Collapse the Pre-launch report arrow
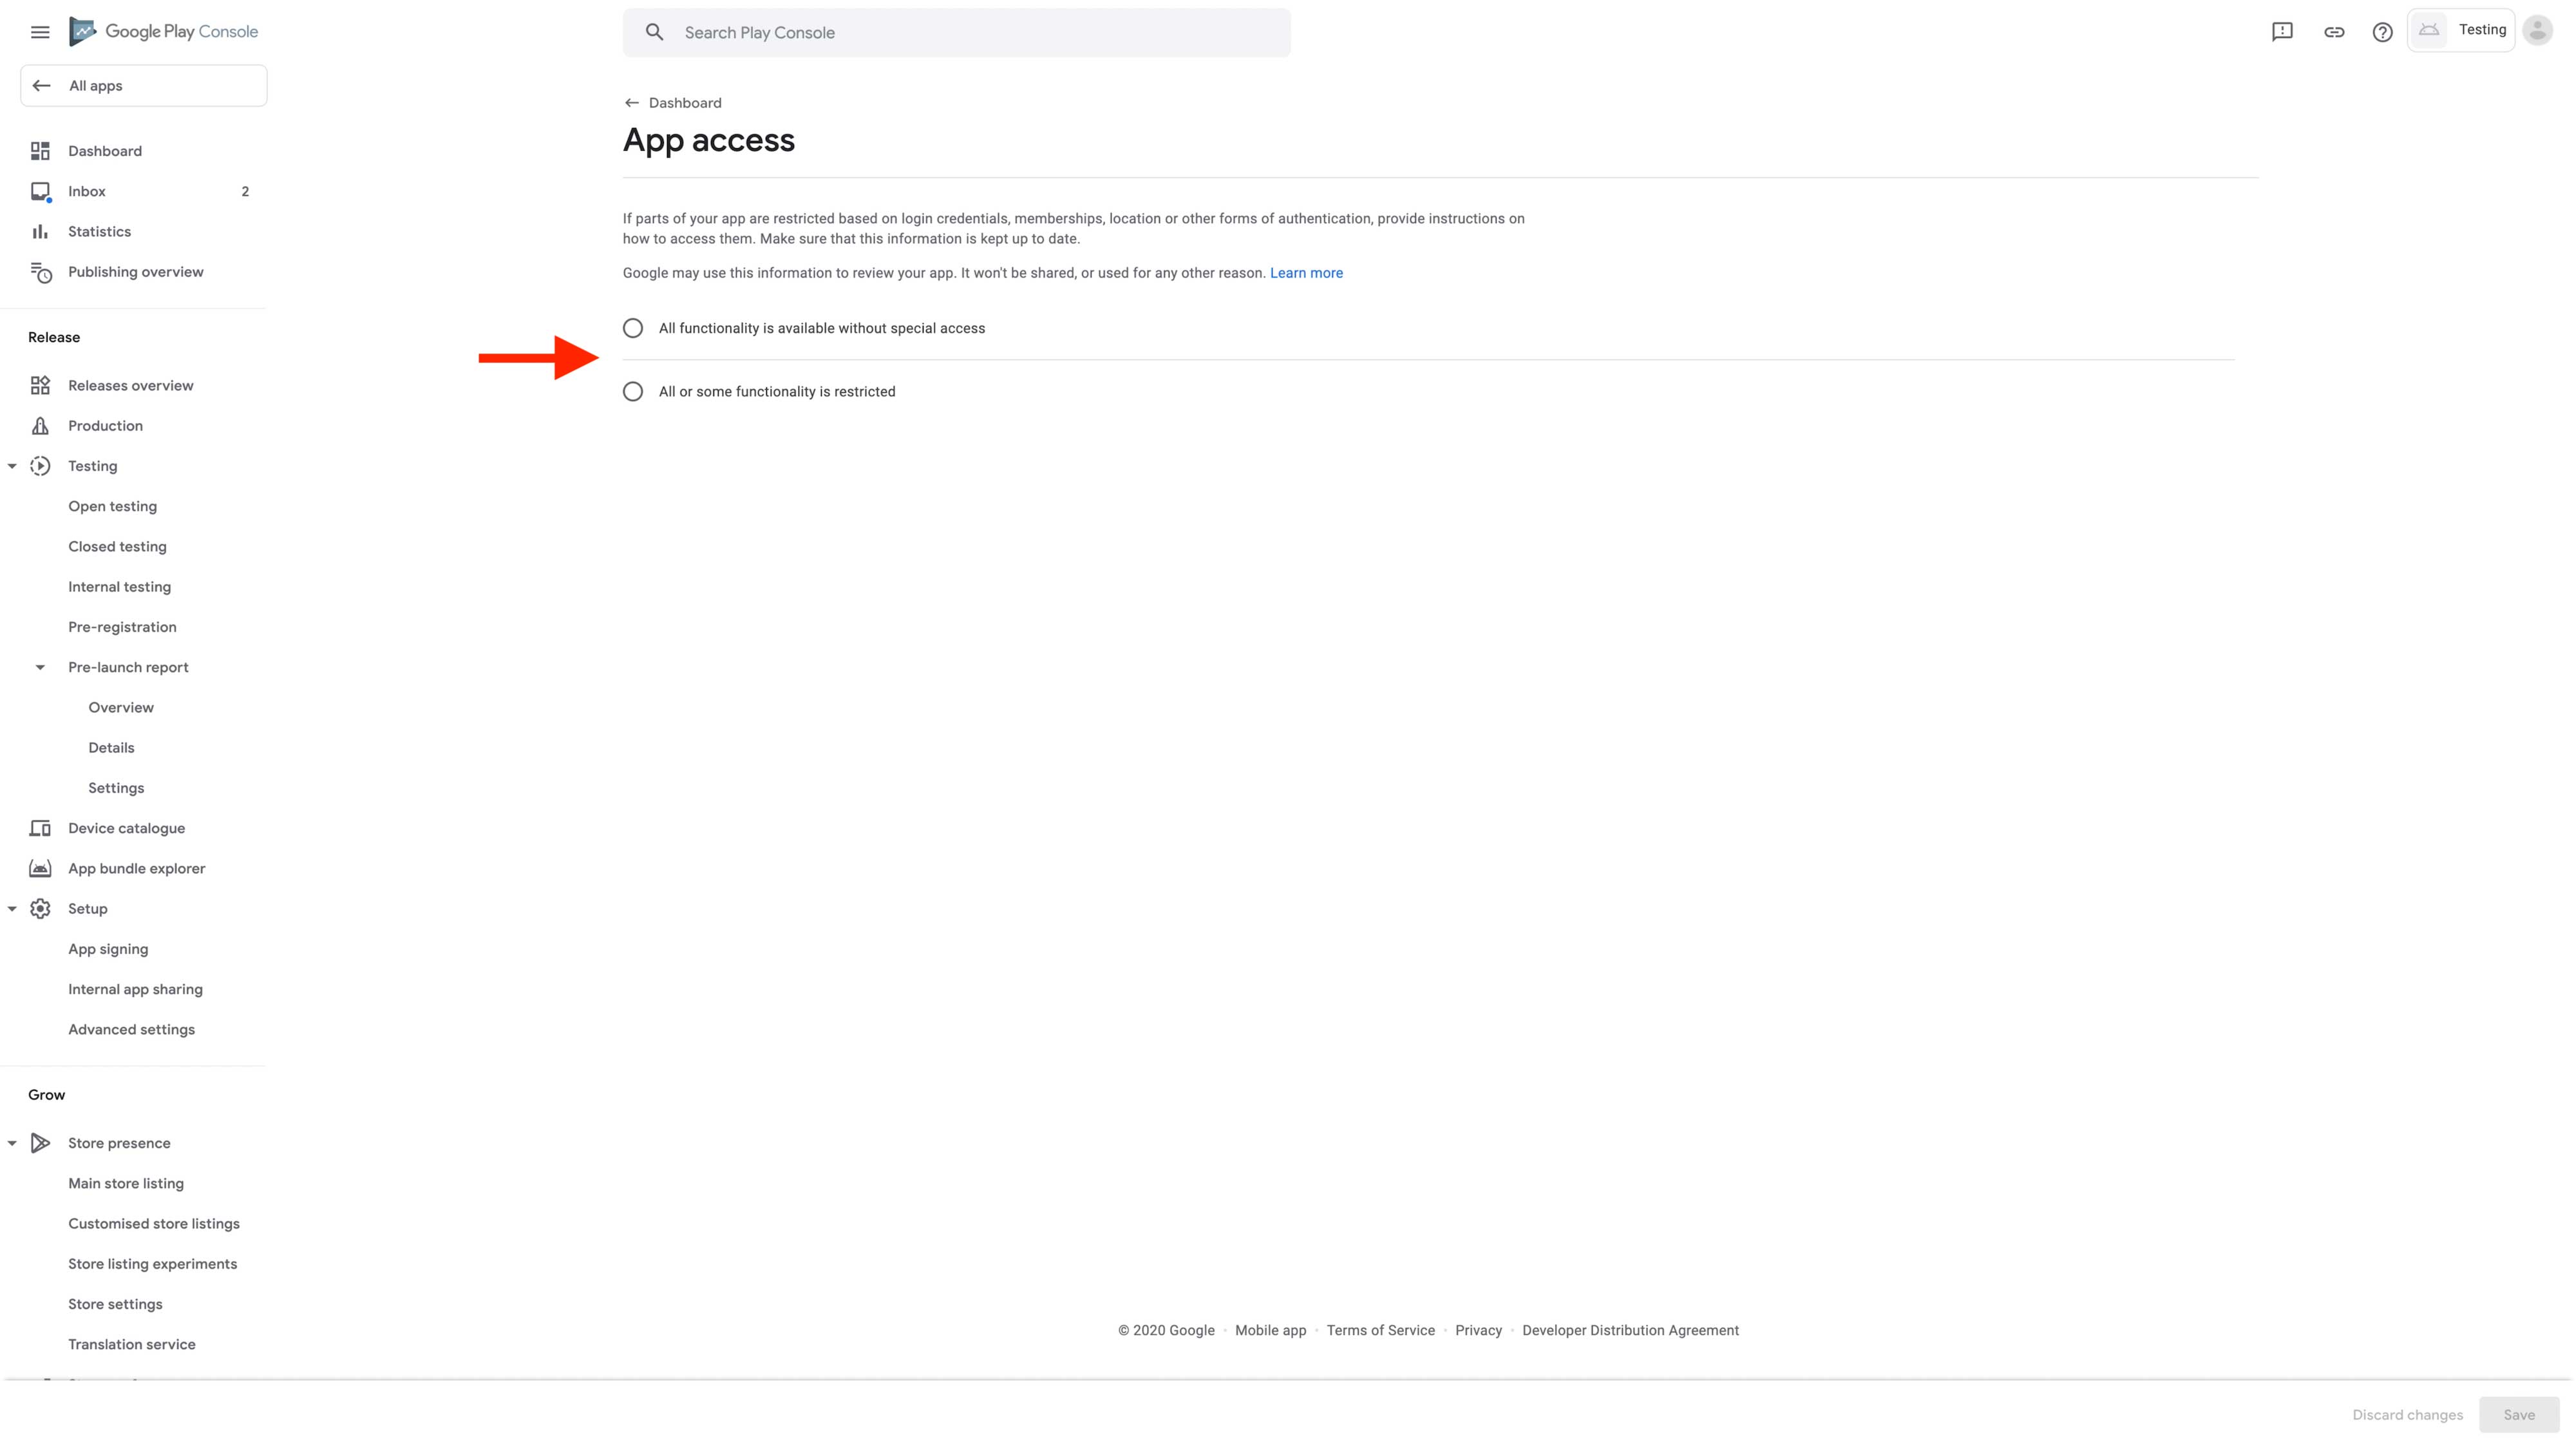Image resolution: width=2576 pixels, height=1449 pixels. [40, 667]
